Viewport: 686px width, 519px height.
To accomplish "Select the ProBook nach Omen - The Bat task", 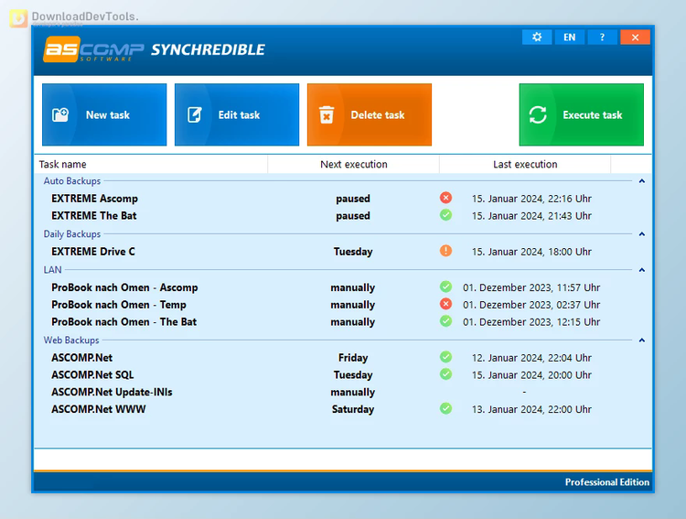I will pos(343,321).
